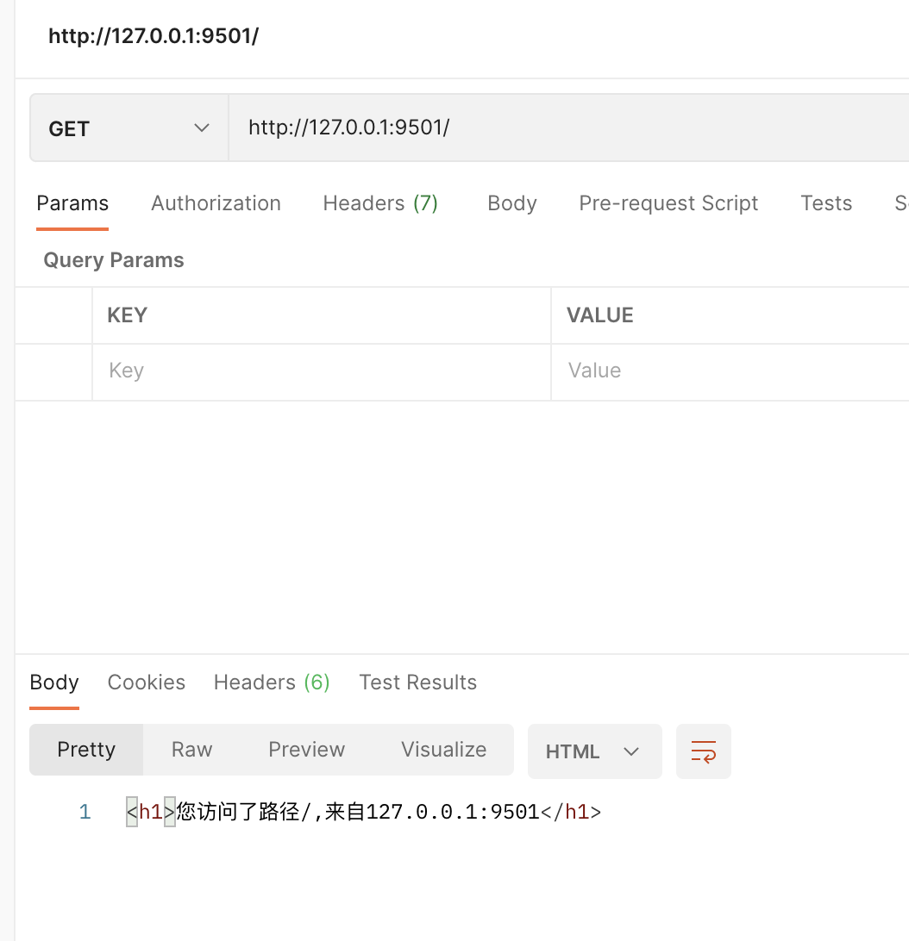Viewport: 909px width, 941px height.
Task: Select the Pretty view button
Action: [x=86, y=750]
